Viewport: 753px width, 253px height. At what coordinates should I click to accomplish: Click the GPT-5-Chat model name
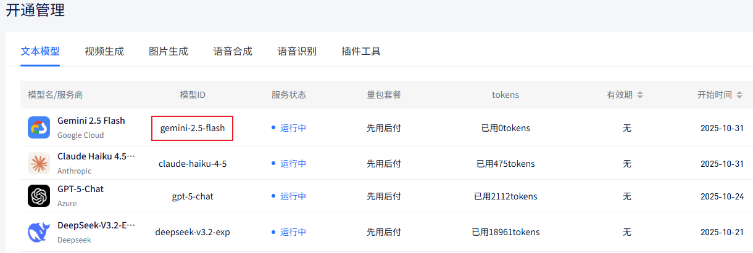coord(80,189)
